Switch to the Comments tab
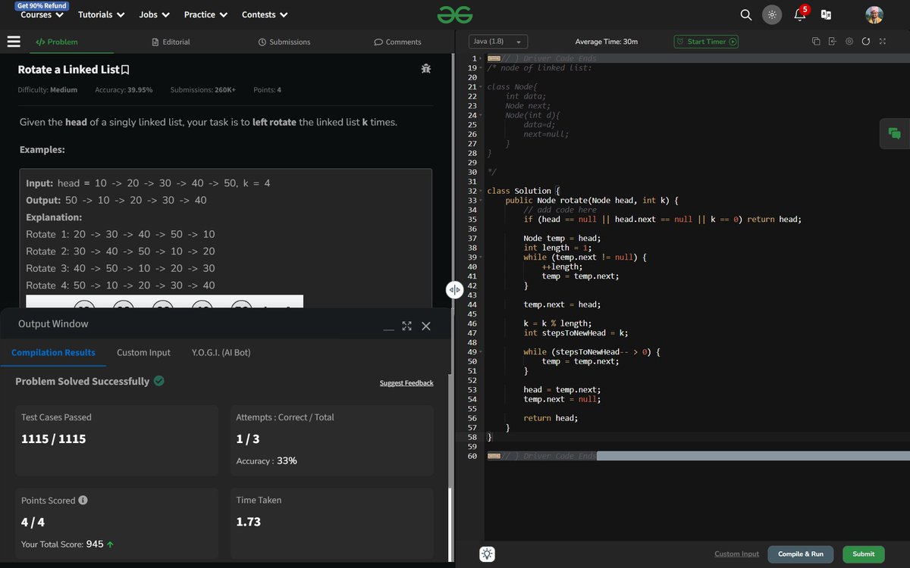Viewport: 910px width, 568px height. [x=397, y=42]
